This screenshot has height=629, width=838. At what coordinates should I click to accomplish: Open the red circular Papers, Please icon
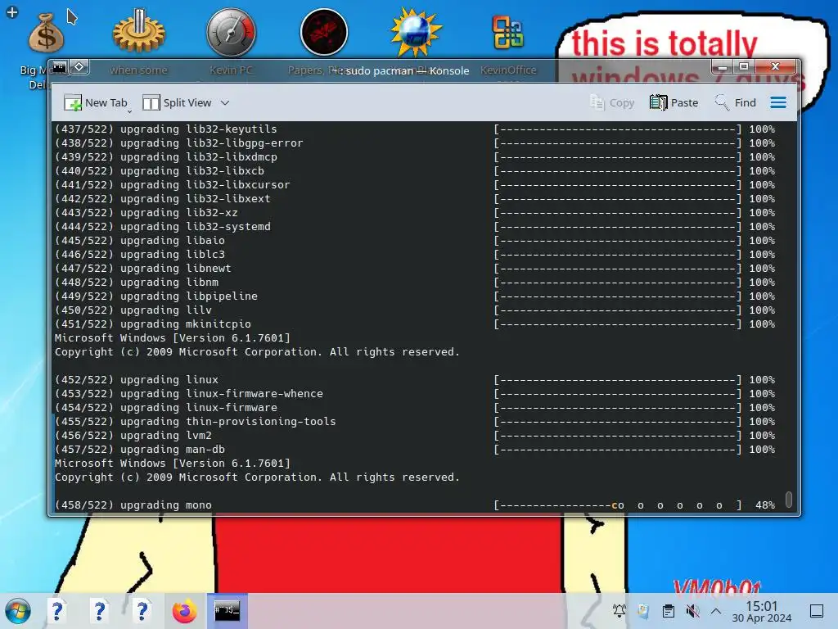pyautogui.click(x=324, y=32)
